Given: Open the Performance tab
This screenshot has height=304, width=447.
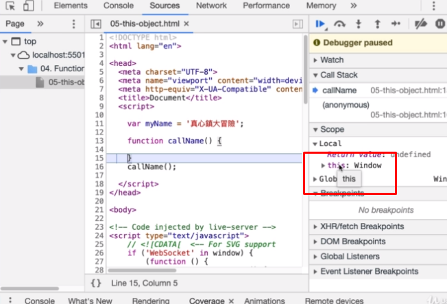Looking at the screenshot, I should (266, 5).
